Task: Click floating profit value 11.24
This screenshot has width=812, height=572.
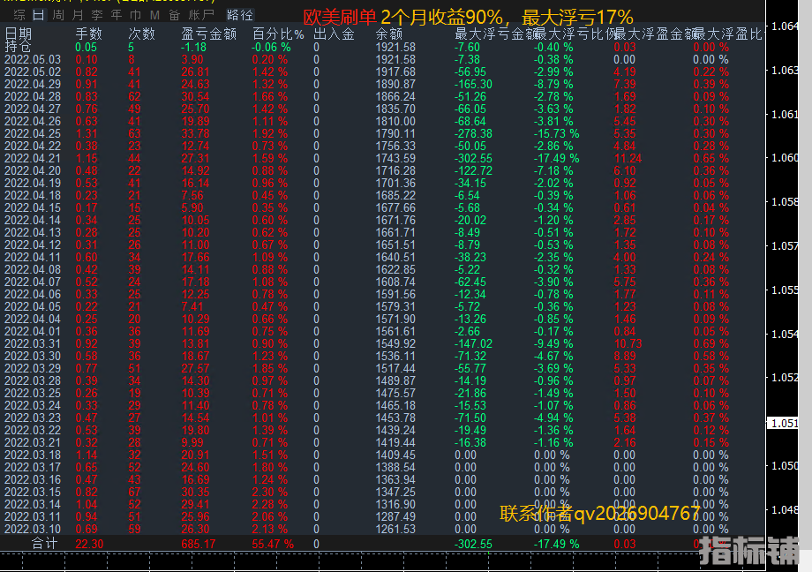Action: [628, 159]
